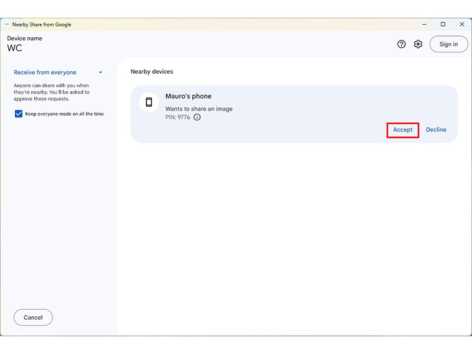Click the Sign in button
The width and height of the screenshot is (472, 354).
coord(448,44)
